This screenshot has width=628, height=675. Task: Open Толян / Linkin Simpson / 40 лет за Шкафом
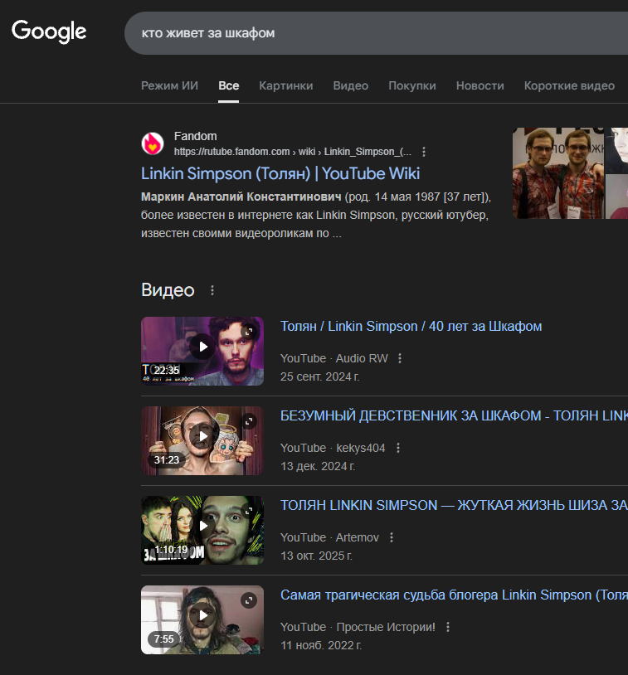[x=411, y=327]
